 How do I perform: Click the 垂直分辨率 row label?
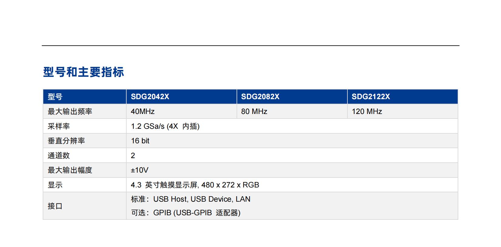click(x=66, y=141)
